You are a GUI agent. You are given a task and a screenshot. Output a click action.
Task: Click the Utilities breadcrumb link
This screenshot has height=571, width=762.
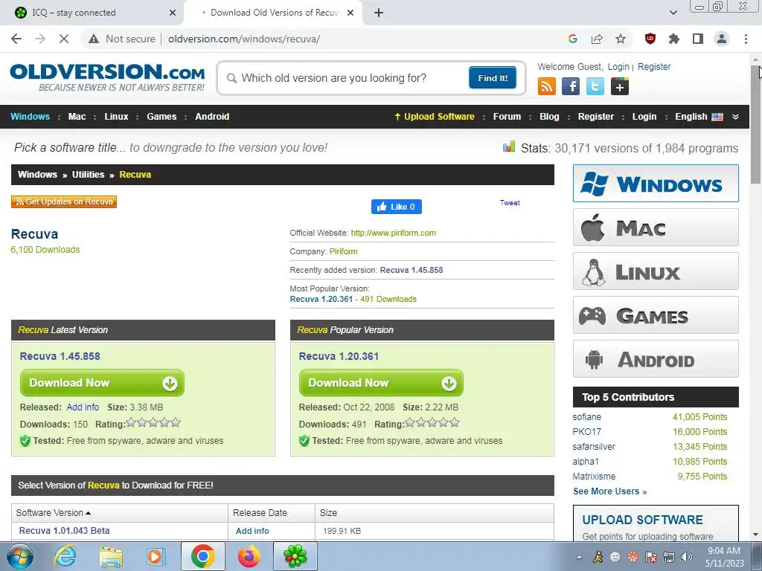88,175
